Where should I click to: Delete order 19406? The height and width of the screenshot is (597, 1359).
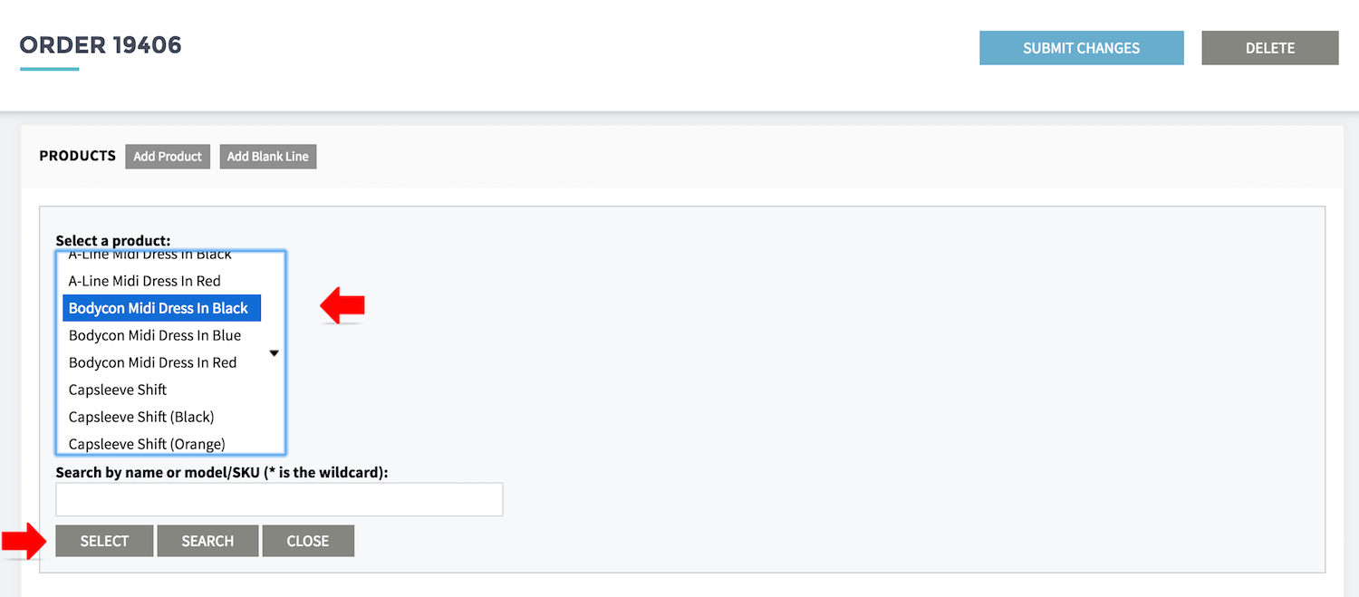pos(1269,48)
